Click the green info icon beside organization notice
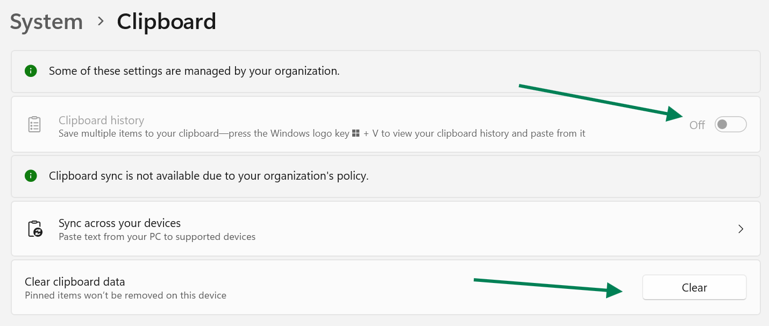 [x=31, y=71]
